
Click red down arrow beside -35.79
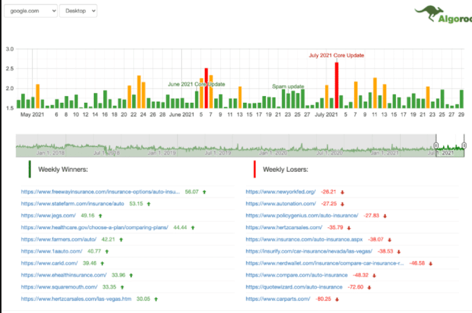click(349, 228)
